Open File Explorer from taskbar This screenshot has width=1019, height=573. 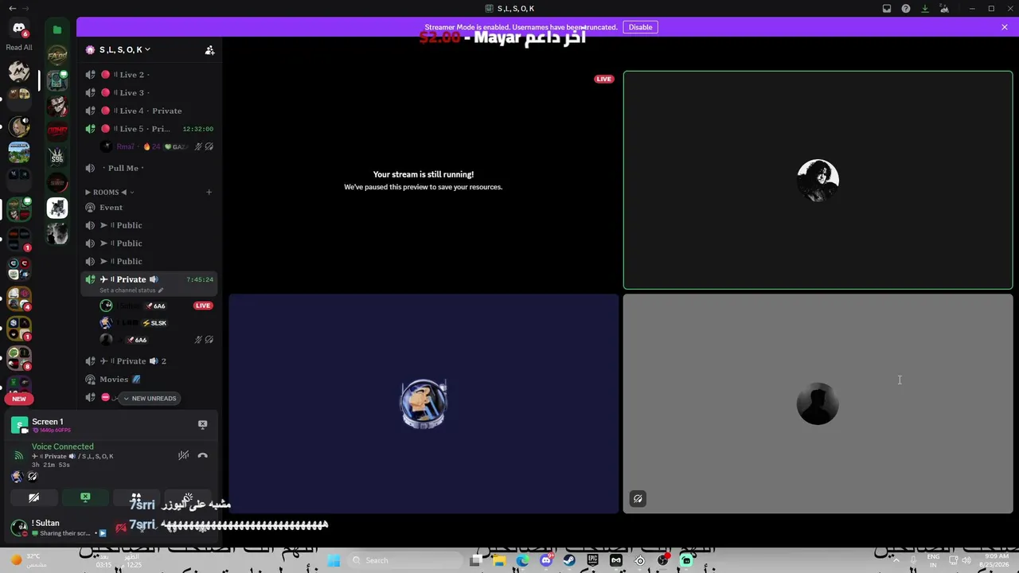499,560
